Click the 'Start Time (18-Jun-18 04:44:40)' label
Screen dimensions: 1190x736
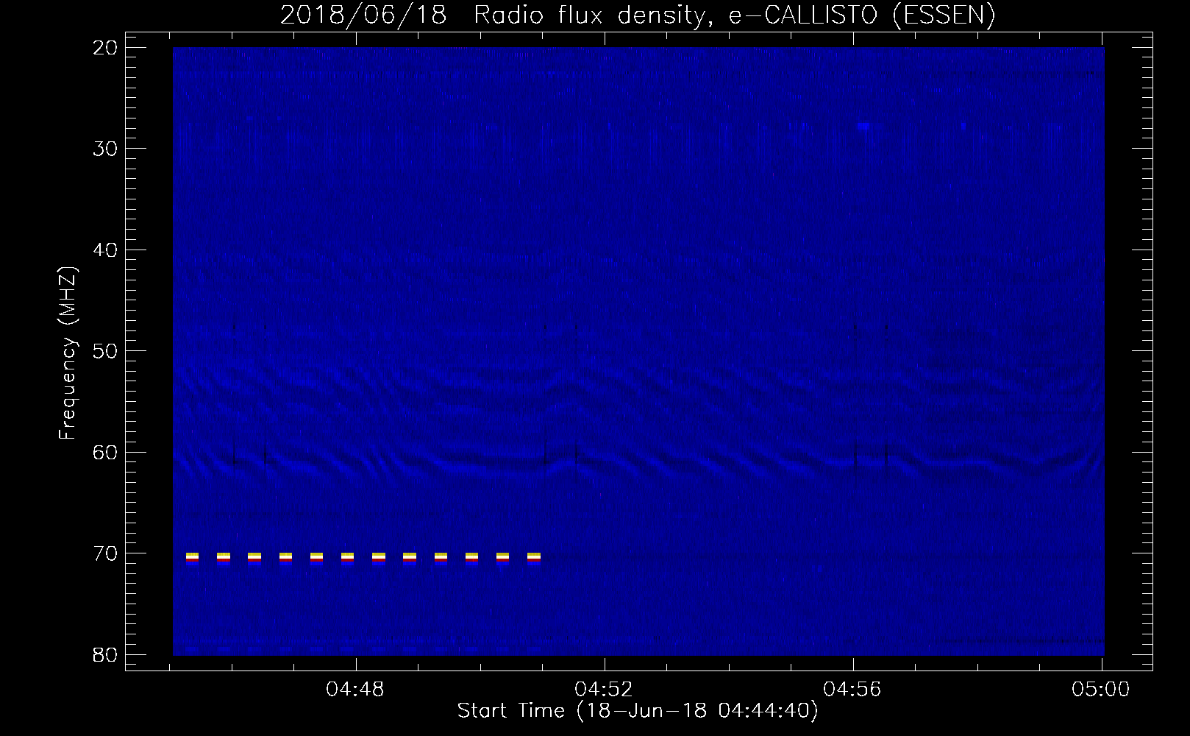tap(638, 711)
